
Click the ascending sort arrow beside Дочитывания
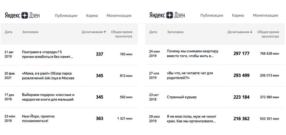click(x=105, y=32)
